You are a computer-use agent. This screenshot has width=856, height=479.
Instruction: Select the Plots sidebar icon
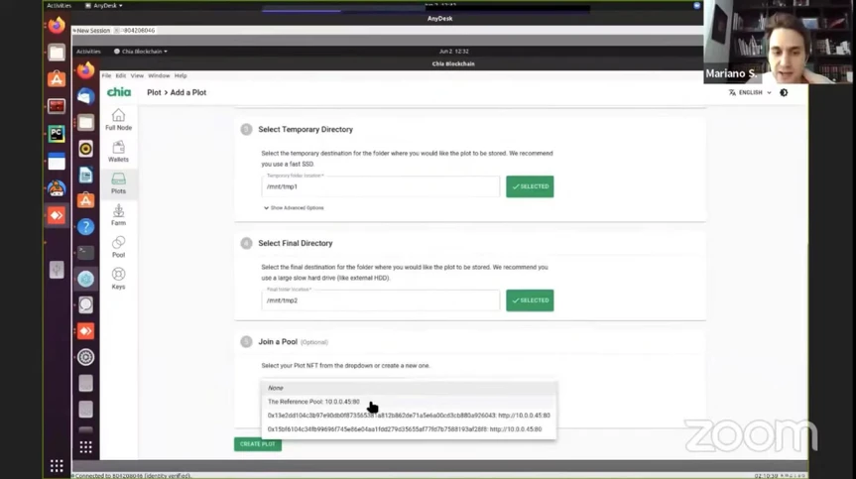(x=118, y=183)
